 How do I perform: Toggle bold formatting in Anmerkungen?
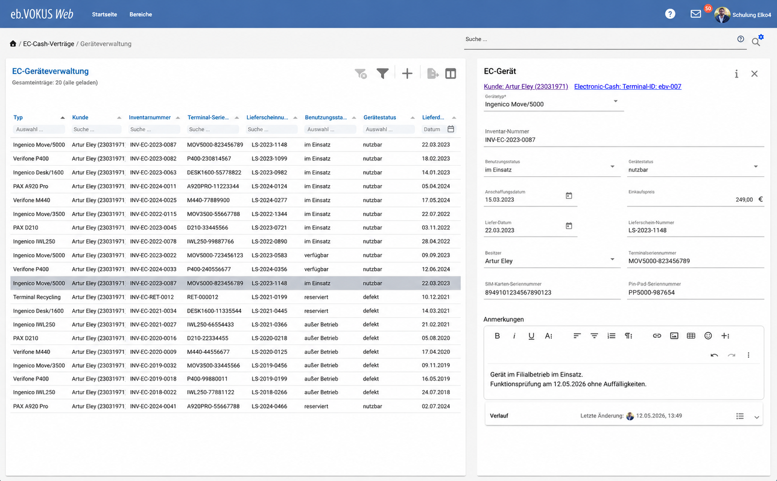(x=497, y=336)
